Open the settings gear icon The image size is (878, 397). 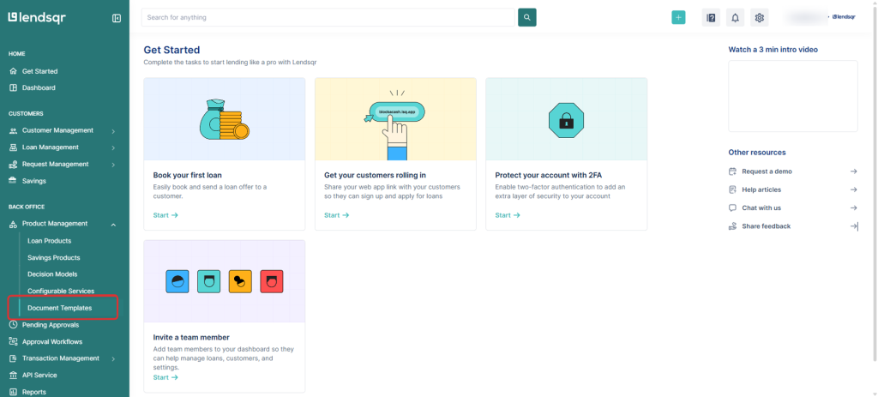[759, 17]
